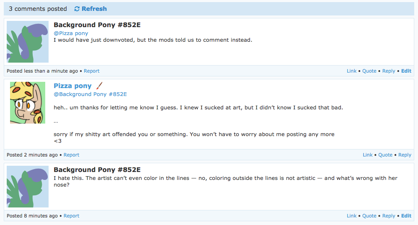Click the Refresh icon next to comments count

77,9
